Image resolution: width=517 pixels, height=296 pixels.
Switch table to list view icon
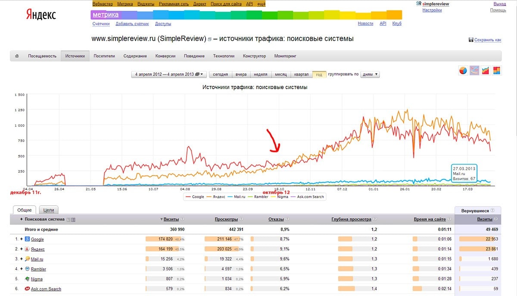click(73, 220)
